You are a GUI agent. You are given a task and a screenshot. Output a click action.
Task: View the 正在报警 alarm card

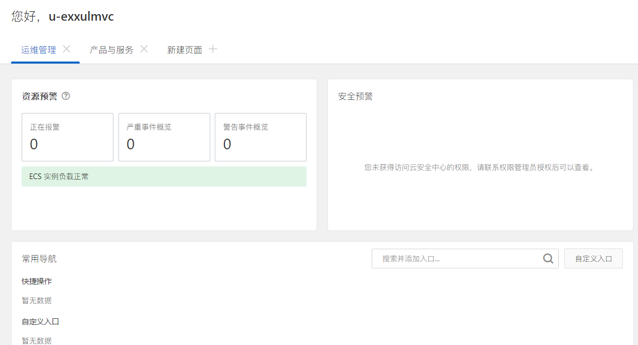67,137
